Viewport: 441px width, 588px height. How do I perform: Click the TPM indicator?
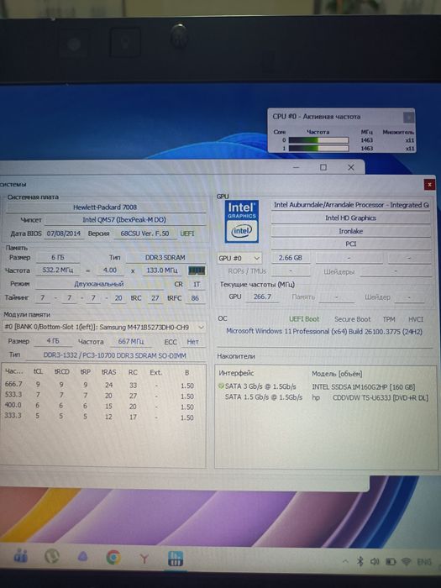point(389,319)
